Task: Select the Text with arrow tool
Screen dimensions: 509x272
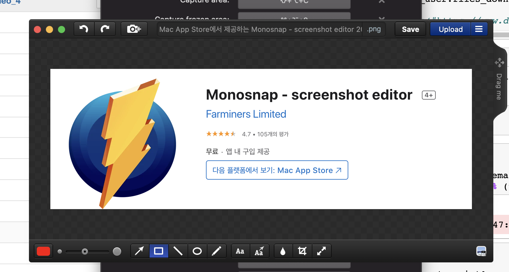Action: pyautogui.click(x=259, y=251)
